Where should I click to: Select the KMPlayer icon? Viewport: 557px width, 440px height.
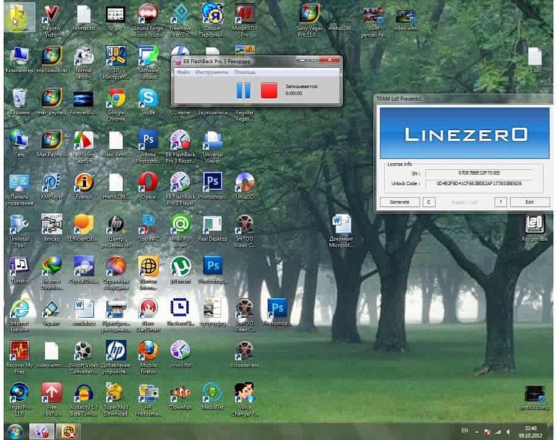tap(51, 186)
